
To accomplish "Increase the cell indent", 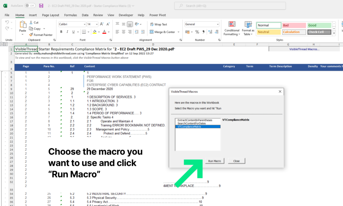I will coord(143,32).
